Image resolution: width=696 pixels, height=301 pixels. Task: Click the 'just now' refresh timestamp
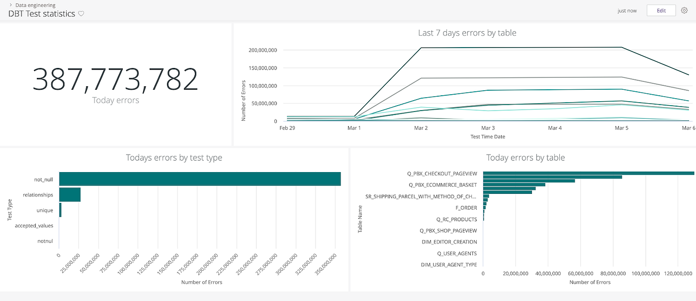click(627, 10)
